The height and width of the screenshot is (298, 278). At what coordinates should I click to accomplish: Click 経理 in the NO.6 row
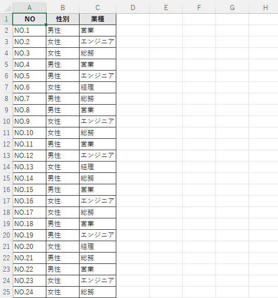(x=98, y=87)
